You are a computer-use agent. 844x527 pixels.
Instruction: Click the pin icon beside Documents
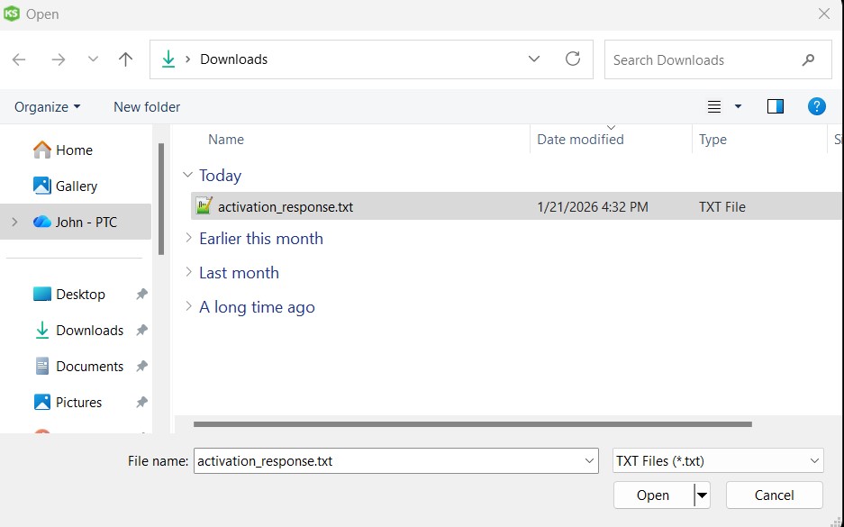[x=141, y=367]
